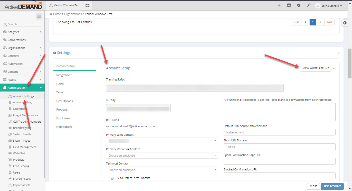Click the Shared Assets icon
Screen dimensions: 352x191
click(10, 179)
